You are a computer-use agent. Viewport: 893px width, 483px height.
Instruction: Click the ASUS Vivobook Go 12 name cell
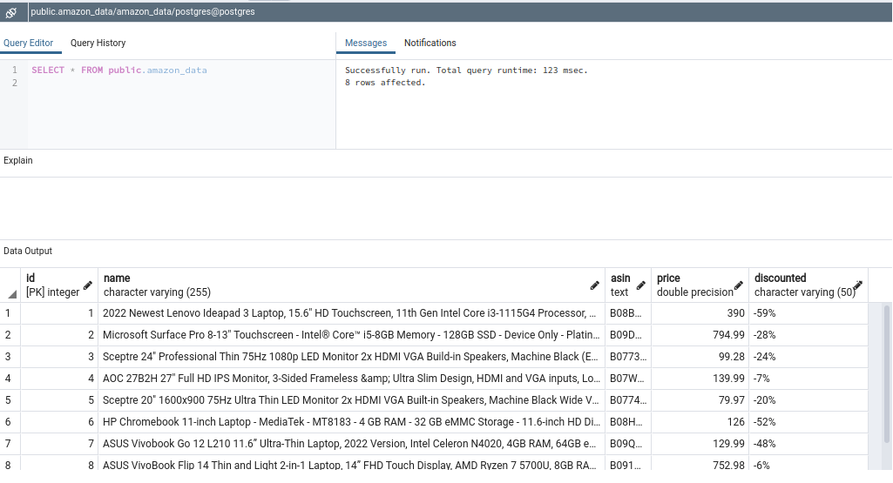[351, 444]
